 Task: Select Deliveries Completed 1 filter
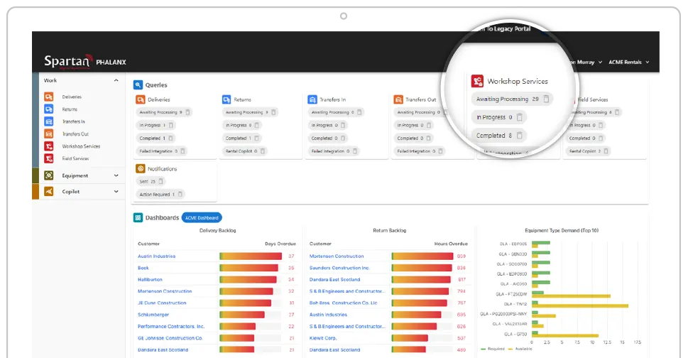pyautogui.click(x=155, y=139)
